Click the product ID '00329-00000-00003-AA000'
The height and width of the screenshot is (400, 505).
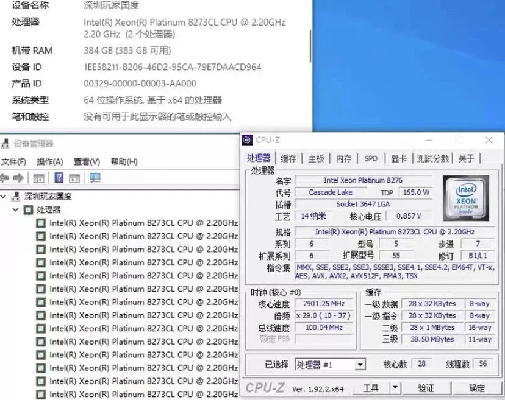[x=140, y=83]
